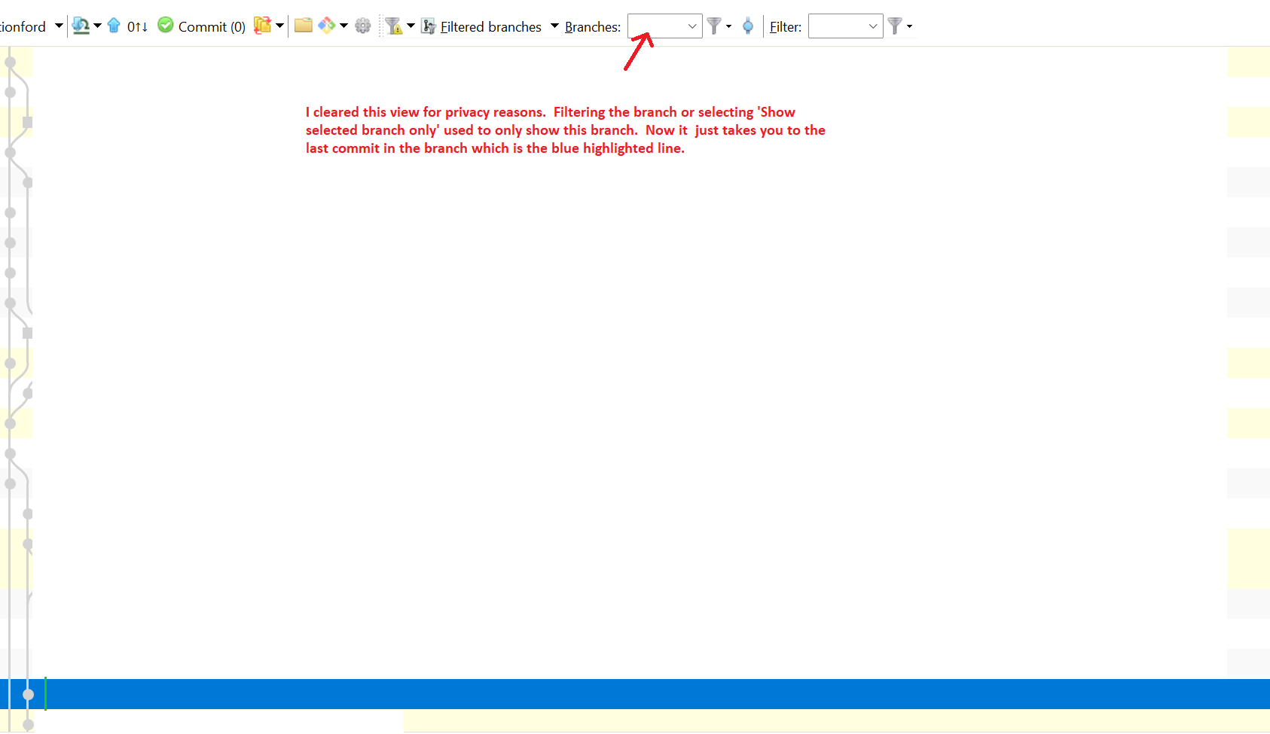
Task: Click the funnel filter icon with warning badge
Action: 395,26
